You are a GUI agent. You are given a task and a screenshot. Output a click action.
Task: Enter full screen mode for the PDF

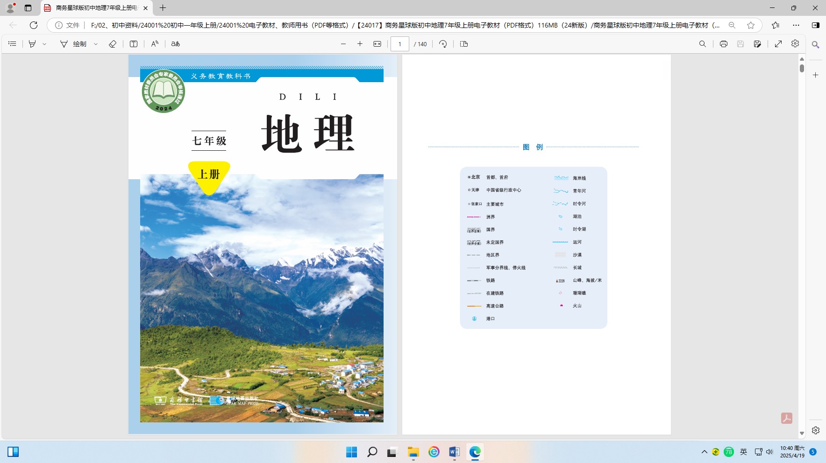[778, 44]
